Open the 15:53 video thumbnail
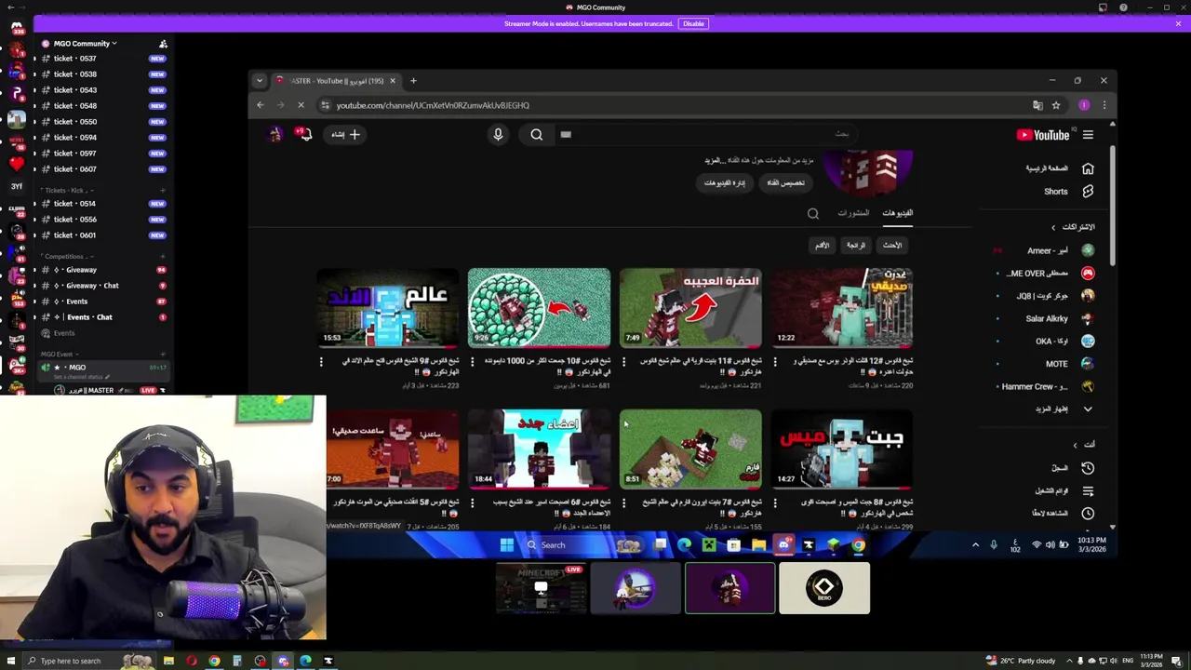 388,308
